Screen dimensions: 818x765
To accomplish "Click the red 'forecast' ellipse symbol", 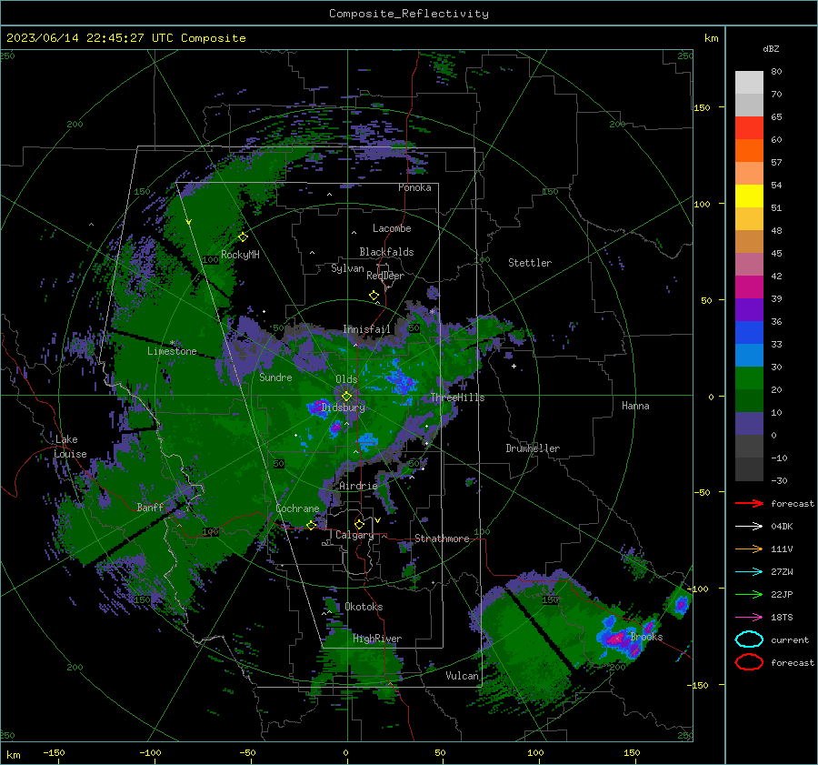I will [x=749, y=662].
